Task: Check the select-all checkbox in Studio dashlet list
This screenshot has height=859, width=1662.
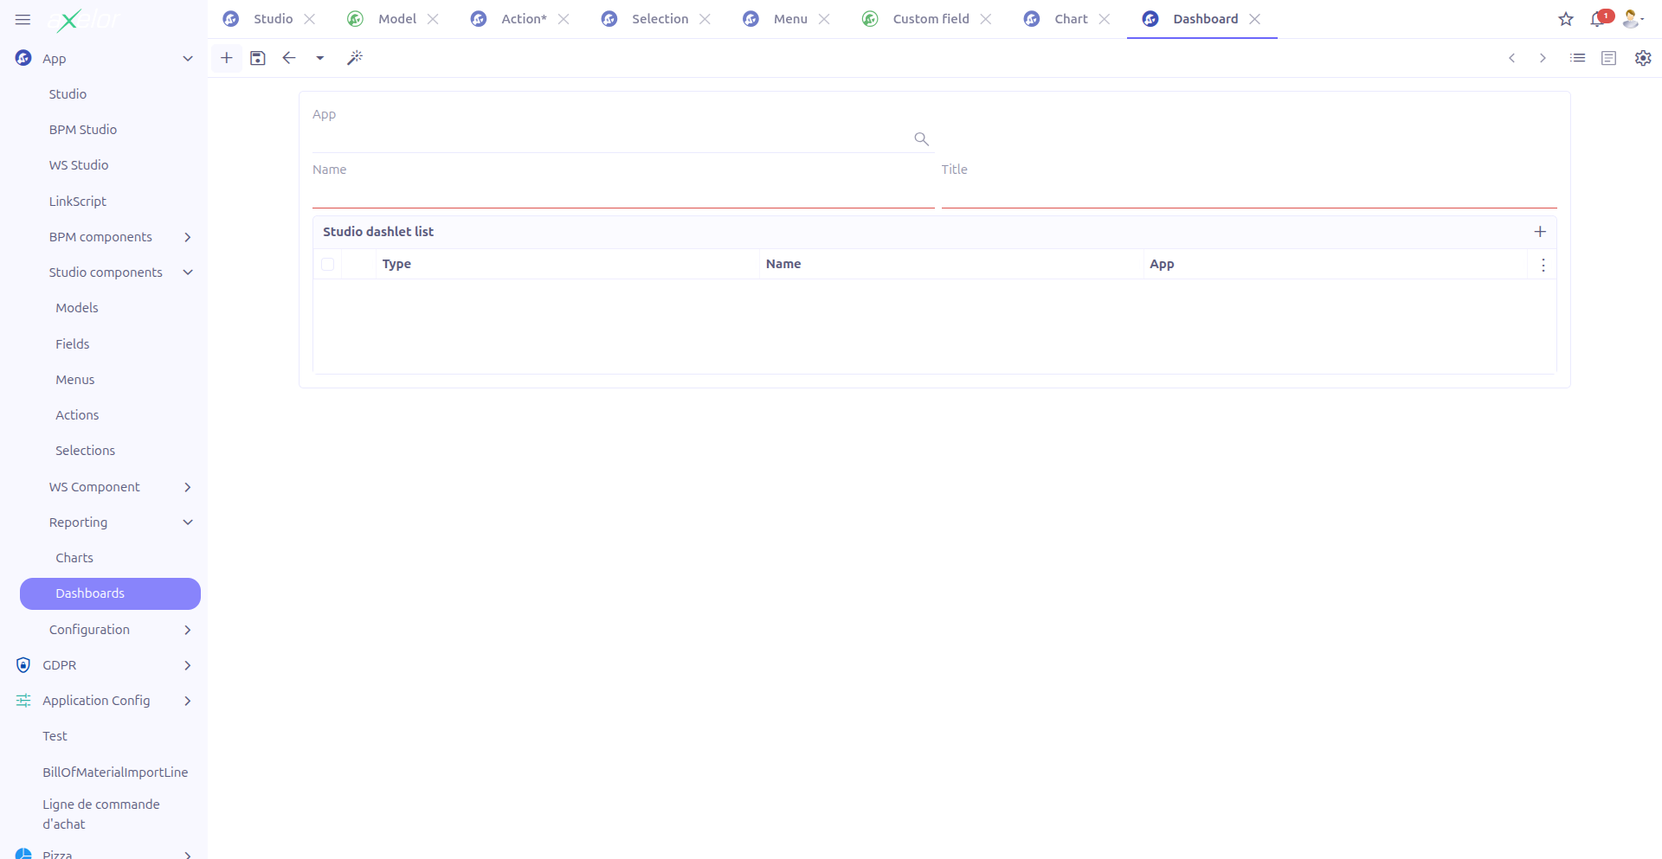Action: pyautogui.click(x=328, y=264)
